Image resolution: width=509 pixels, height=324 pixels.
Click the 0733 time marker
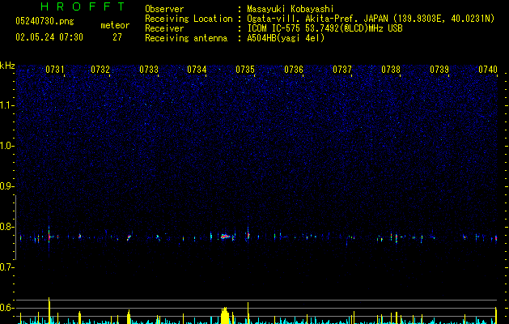tap(149, 70)
